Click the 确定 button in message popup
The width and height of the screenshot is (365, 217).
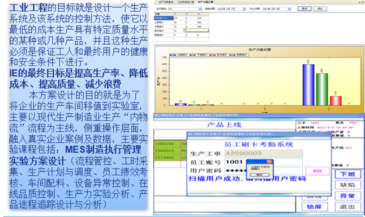pyautogui.click(x=260, y=175)
